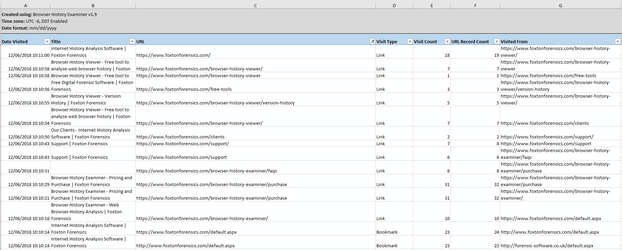622x250 pixels.
Task: Select column A header
Action: click(26, 5)
